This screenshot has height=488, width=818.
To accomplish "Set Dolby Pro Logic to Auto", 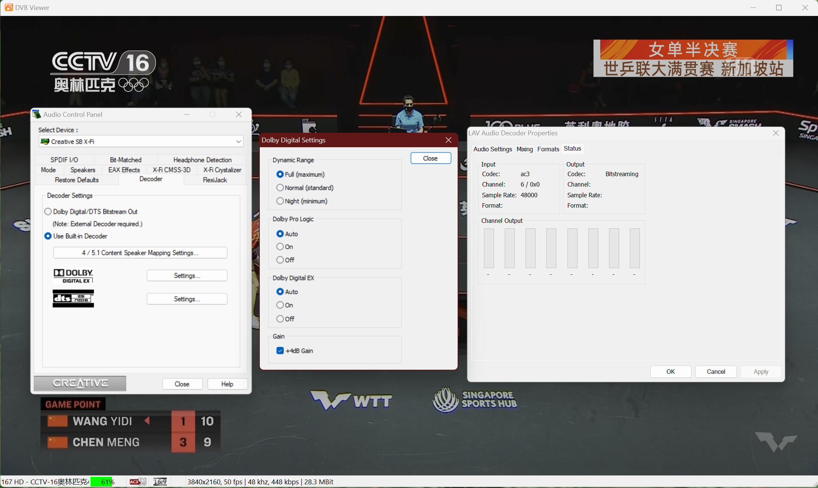I will point(287,234).
